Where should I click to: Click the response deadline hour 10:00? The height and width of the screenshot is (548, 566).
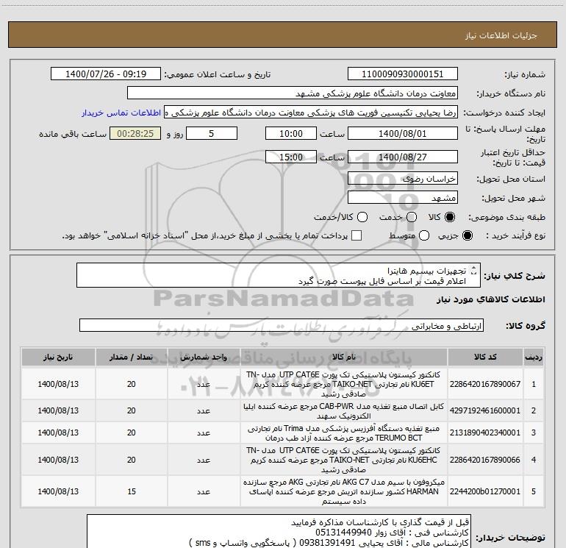[x=291, y=134]
